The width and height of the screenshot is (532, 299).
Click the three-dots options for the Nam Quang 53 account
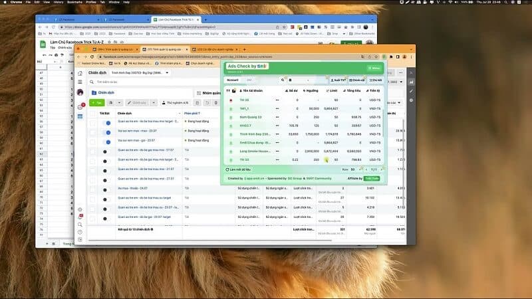[x=277, y=117]
